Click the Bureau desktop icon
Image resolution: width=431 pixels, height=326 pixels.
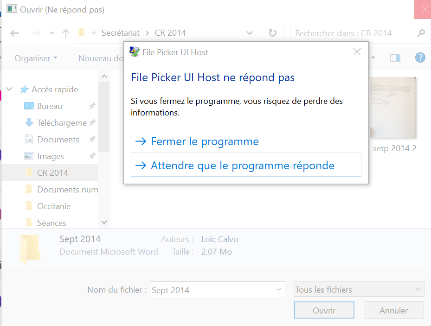(29, 106)
